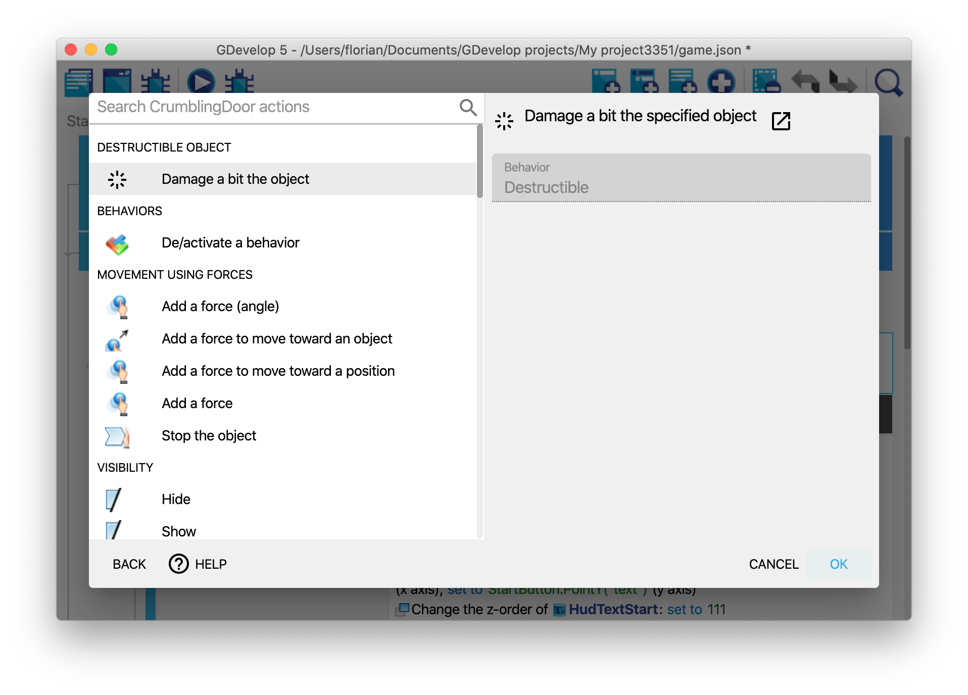Open help page icon next to action title
Image resolution: width=968 pixels, height=695 pixels.
pos(781,121)
